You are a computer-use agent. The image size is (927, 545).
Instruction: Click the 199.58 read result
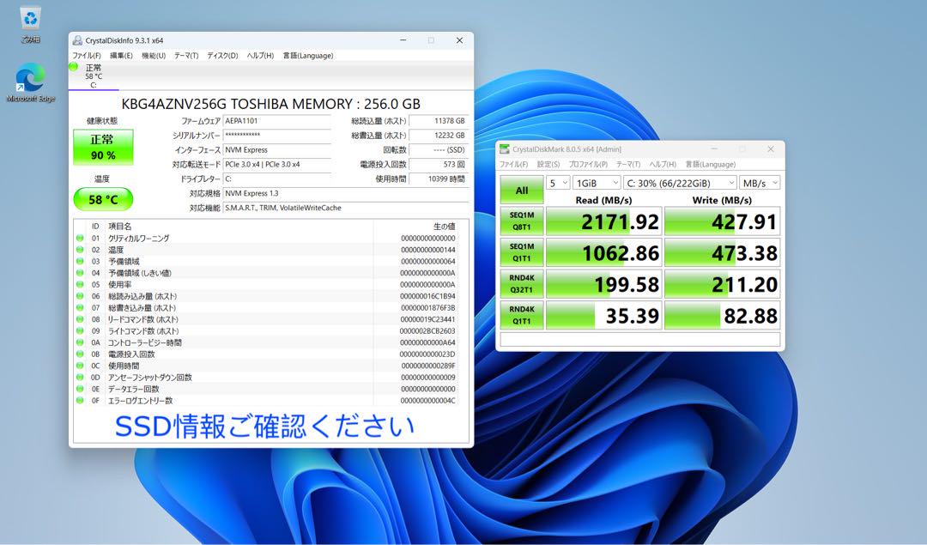coord(603,284)
